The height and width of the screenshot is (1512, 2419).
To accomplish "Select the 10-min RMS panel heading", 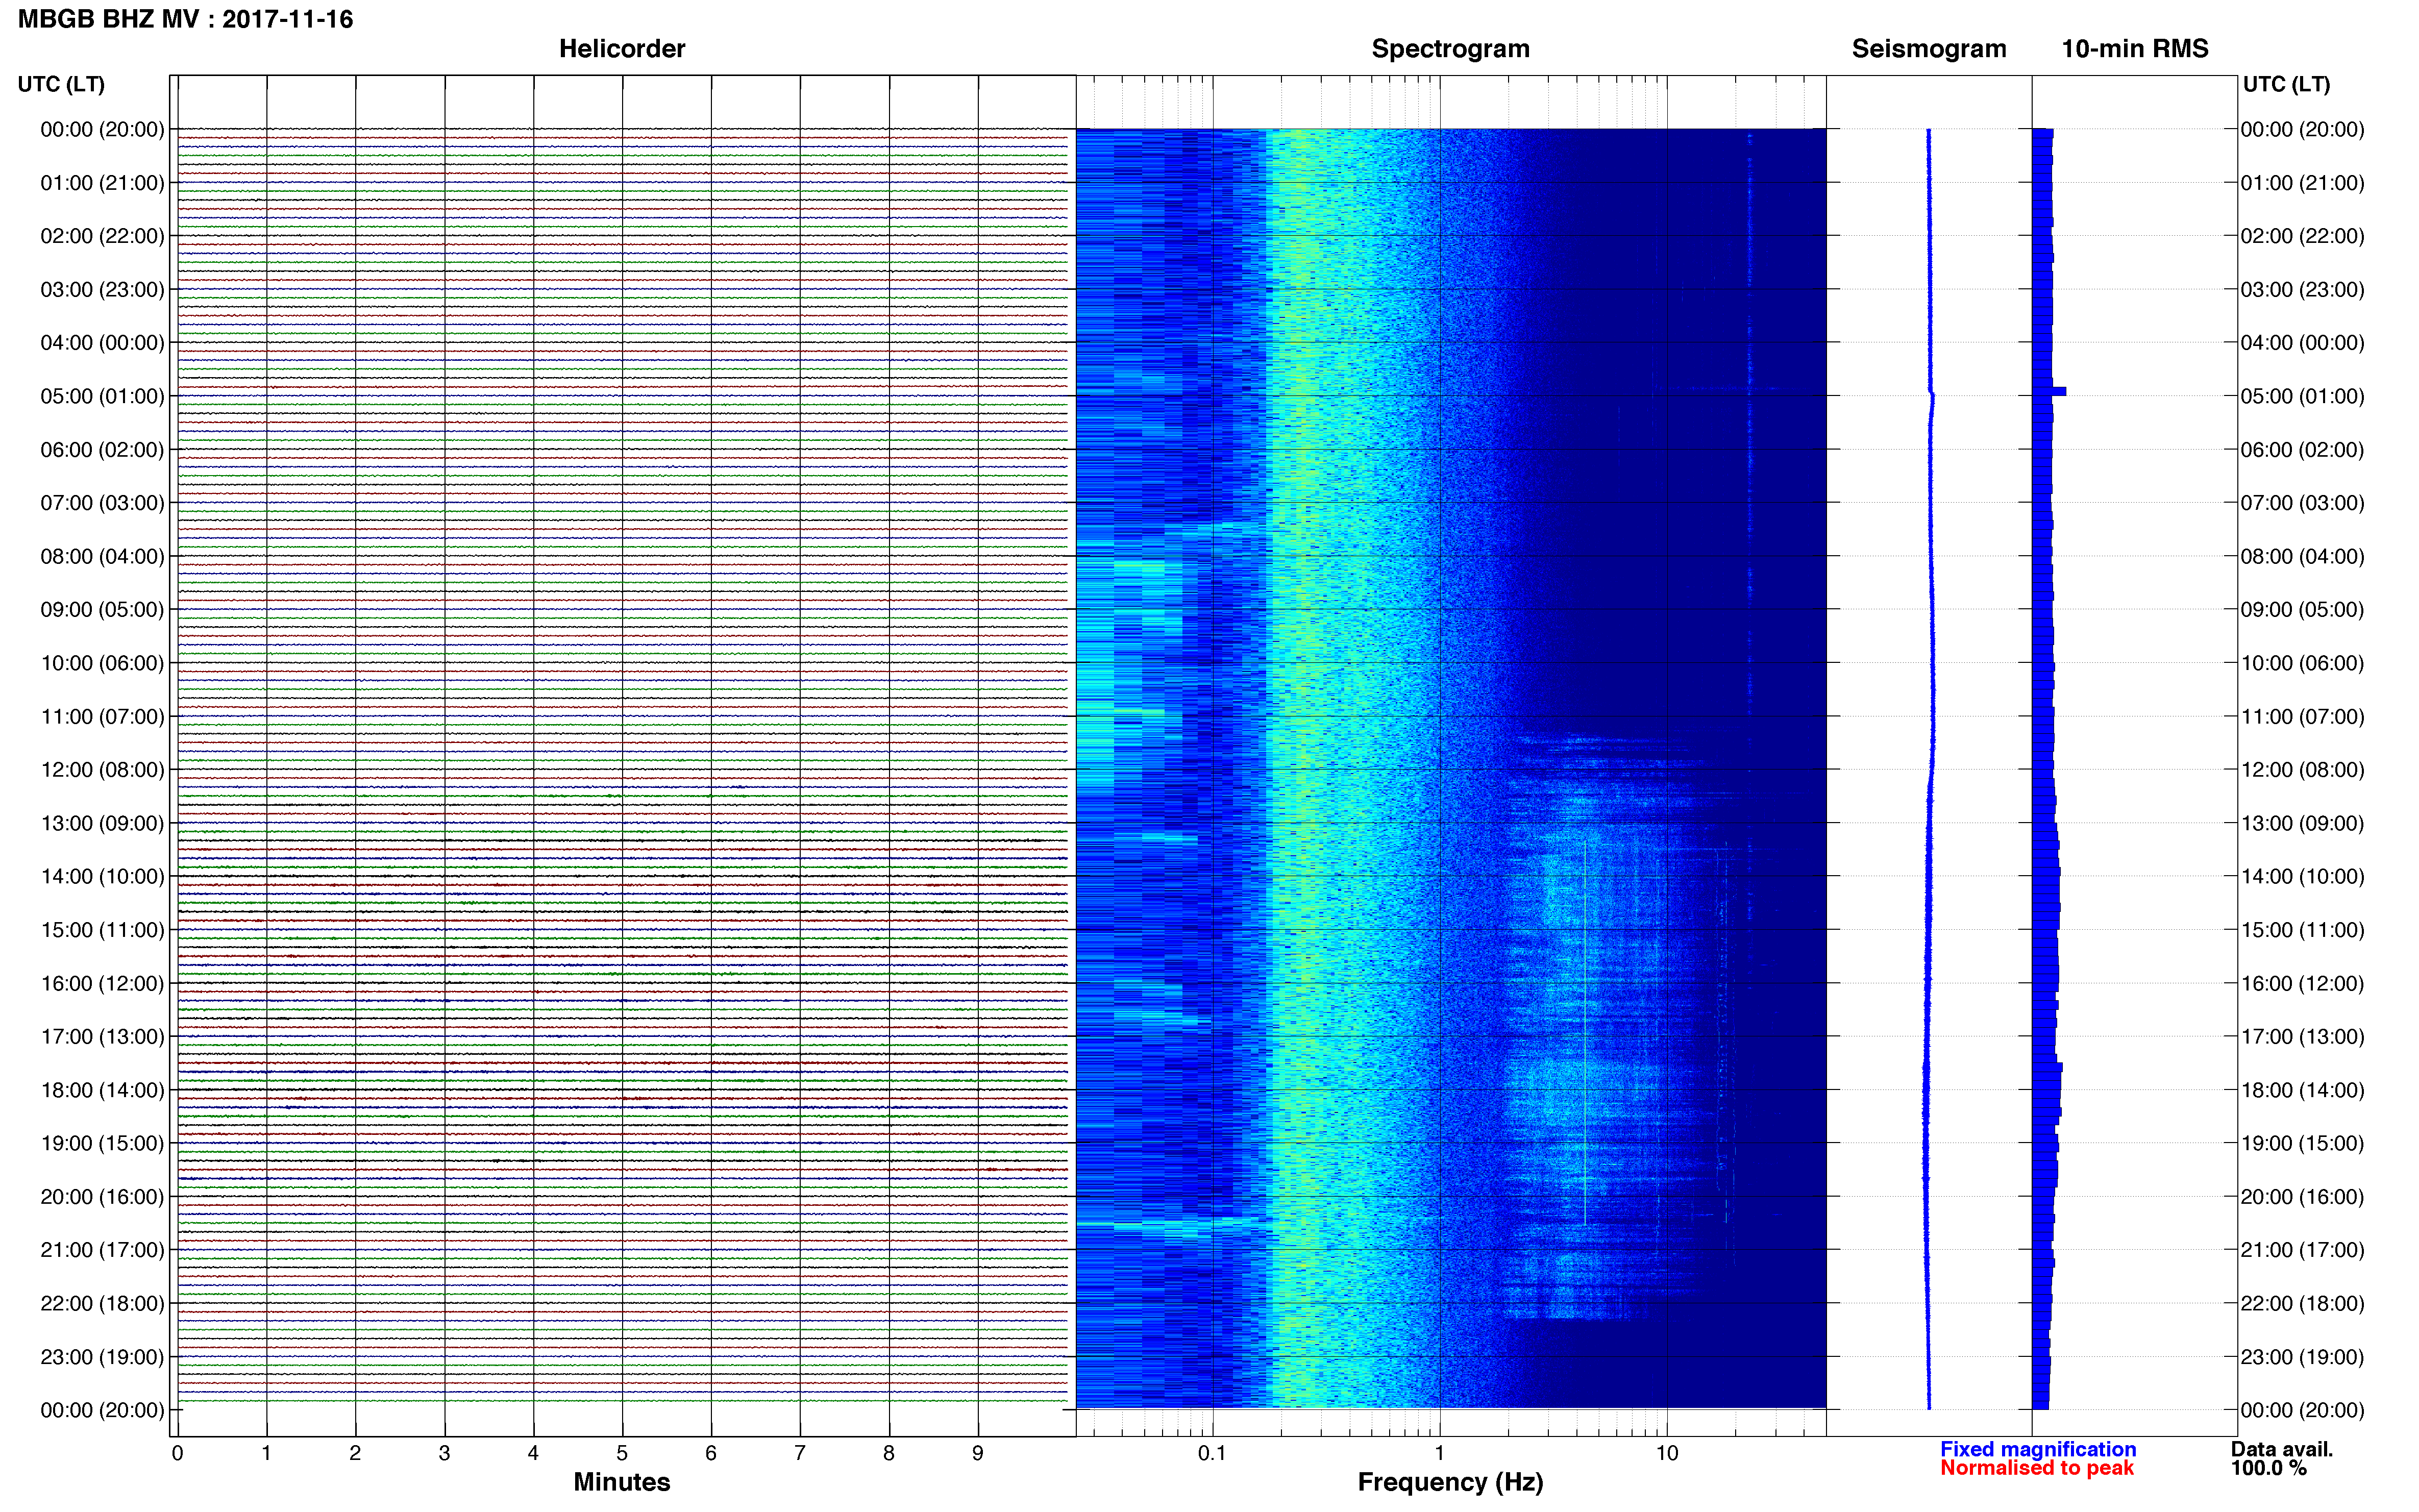I will pyautogui.click(x=2134, y=49).
